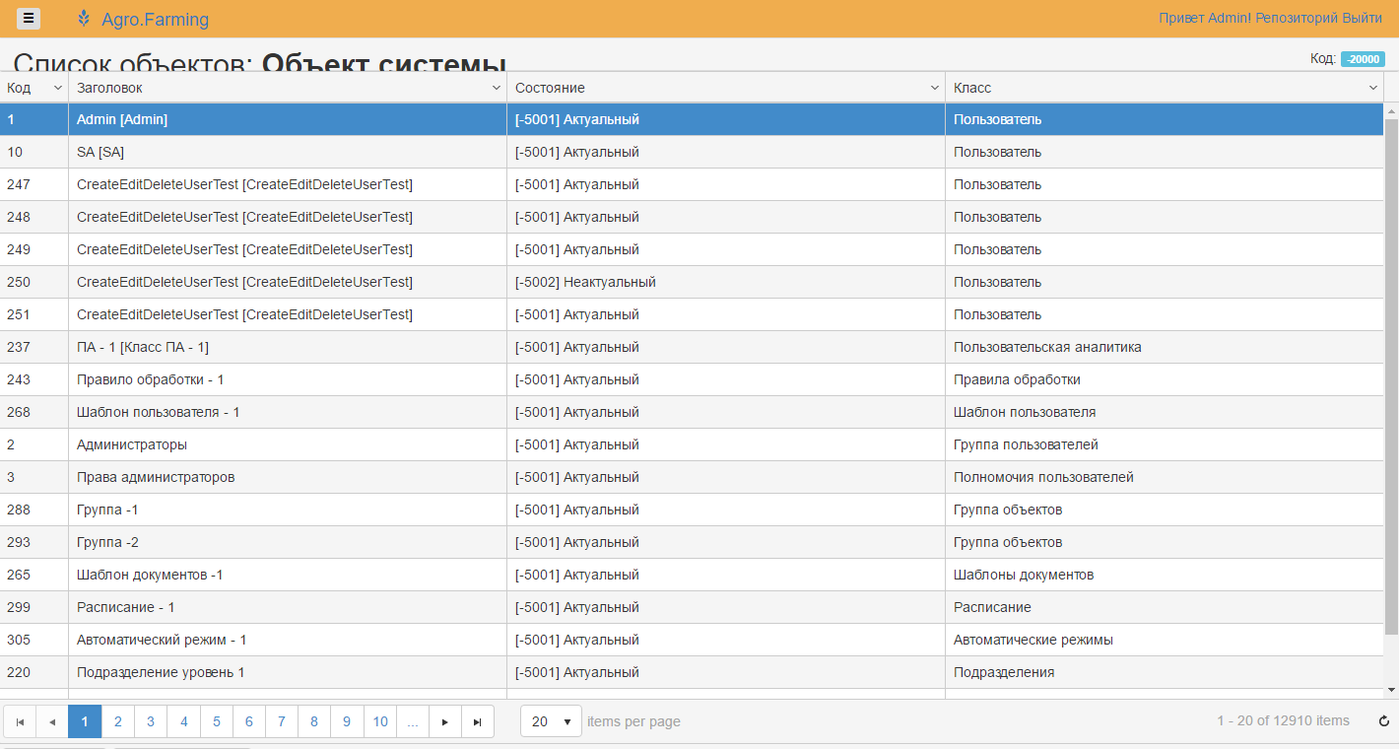Select the ПА - 1 [Класс ПА - 1] row
This screenshot has height=749, width=1399.
pos(692,347)
